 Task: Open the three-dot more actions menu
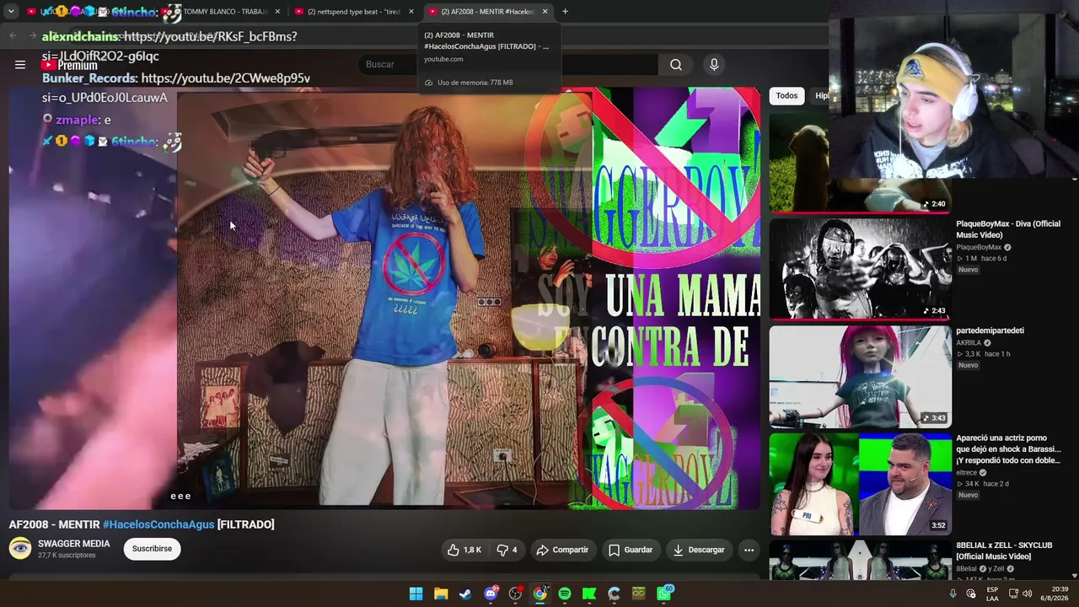point(749,550)
